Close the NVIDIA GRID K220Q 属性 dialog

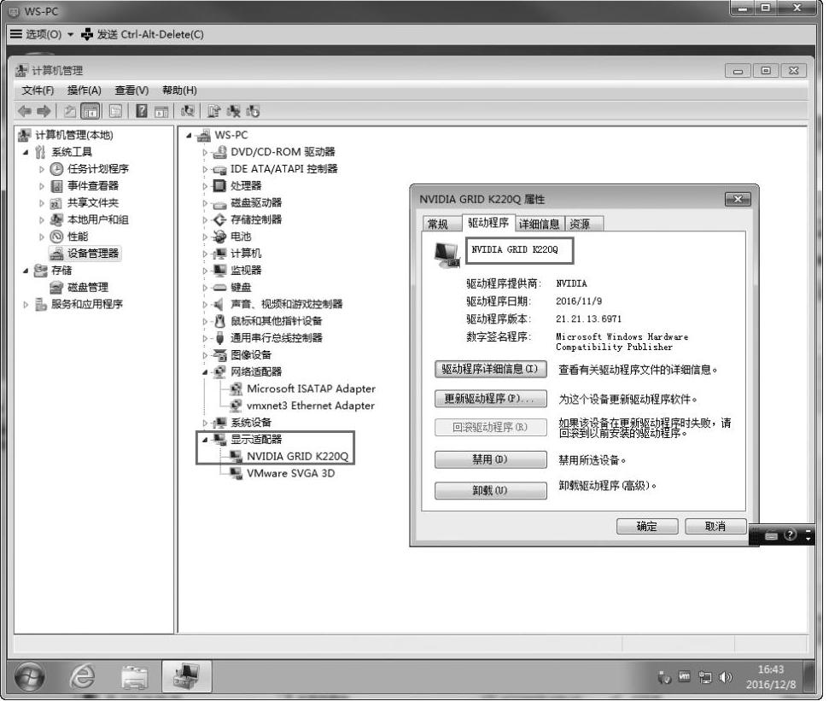click(738, 199)
